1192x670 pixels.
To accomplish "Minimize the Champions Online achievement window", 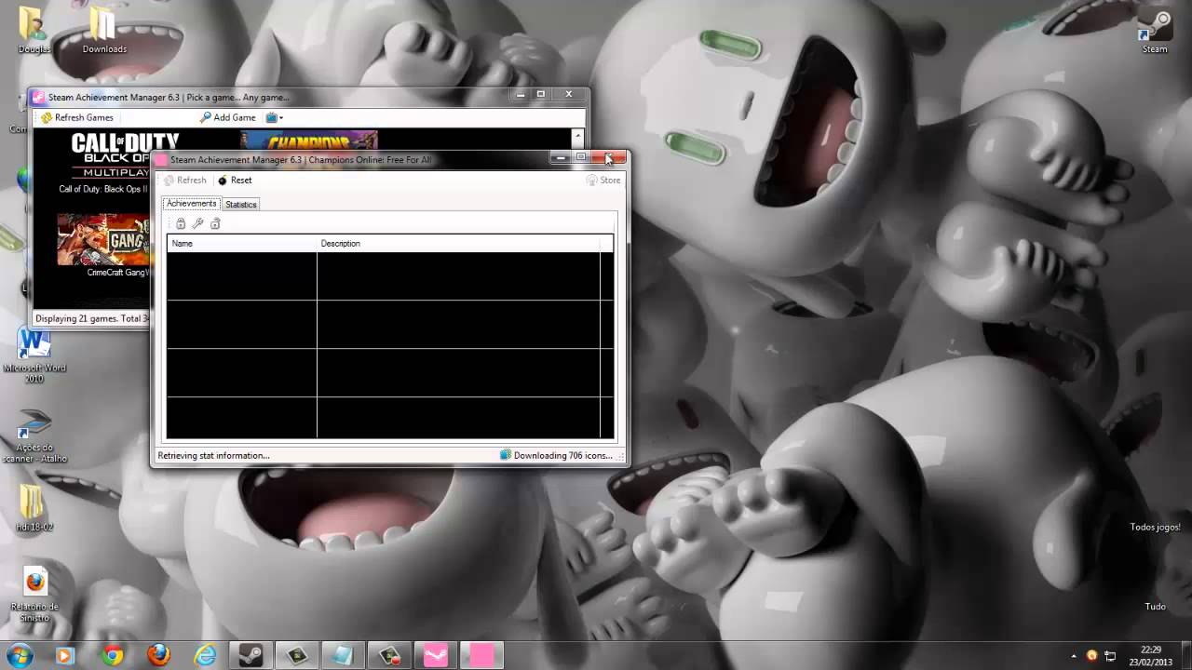I will (x=561, y=157).
